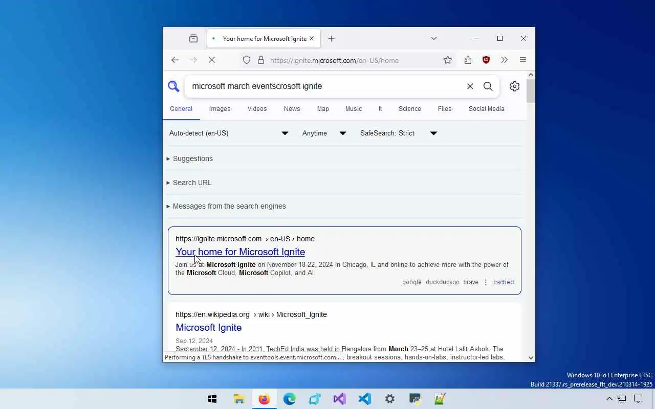Open the Anytime time range dropdown

(324, 133)
